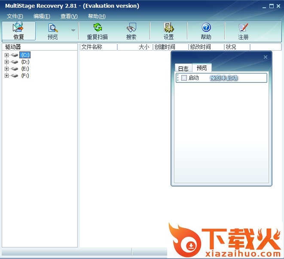The height and width of the screenshot is (259, 284).
Task: Open the 注册 (Register) toolbar icon
Action: [243, 31]
